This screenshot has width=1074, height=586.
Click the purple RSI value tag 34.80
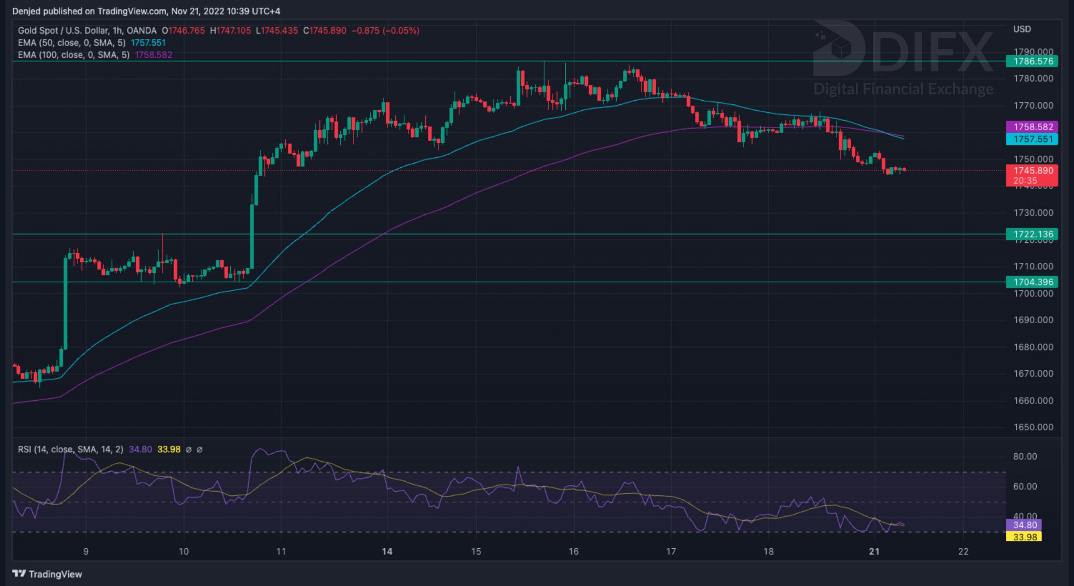click(1024, 525)
